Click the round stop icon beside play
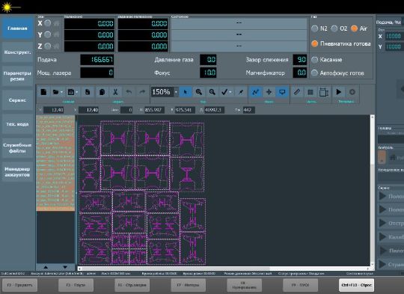 point(352,92)
